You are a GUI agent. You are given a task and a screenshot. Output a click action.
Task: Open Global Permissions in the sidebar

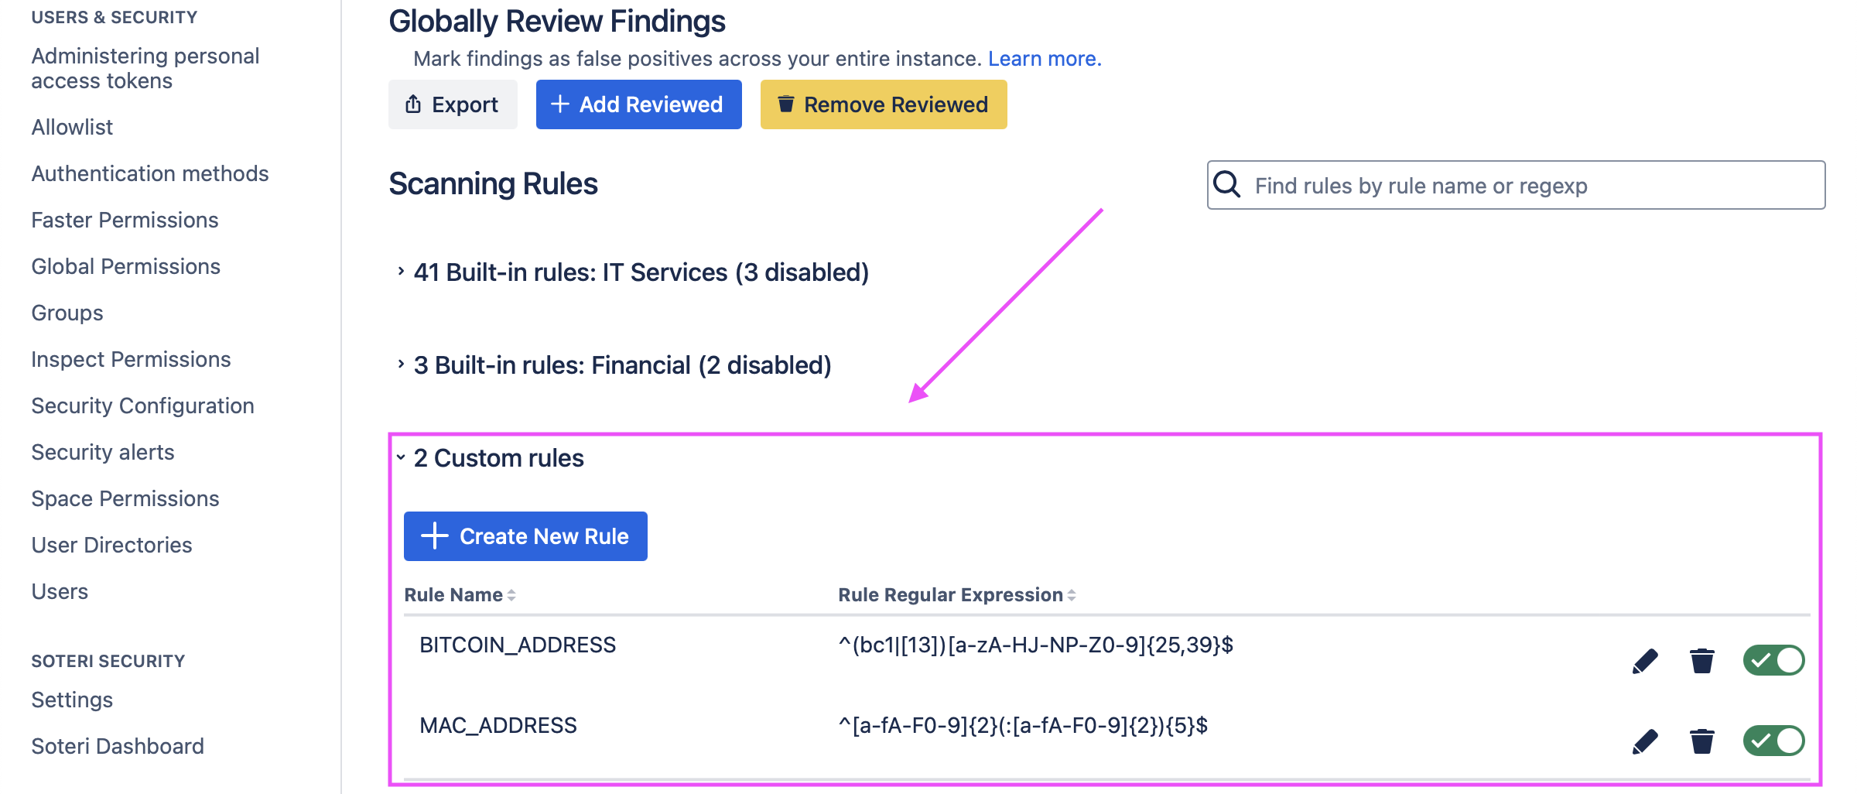coord(126,266)
